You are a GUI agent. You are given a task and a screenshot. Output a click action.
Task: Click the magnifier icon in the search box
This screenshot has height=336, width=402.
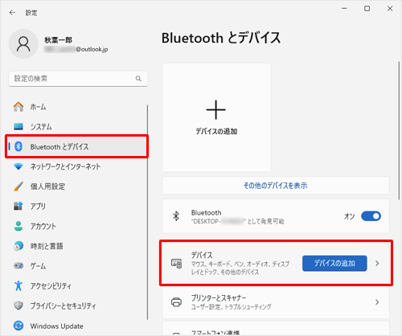tap(138, 79)
